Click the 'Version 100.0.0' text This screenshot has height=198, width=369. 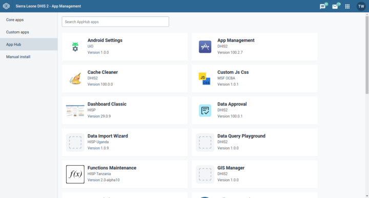[100, 84]
